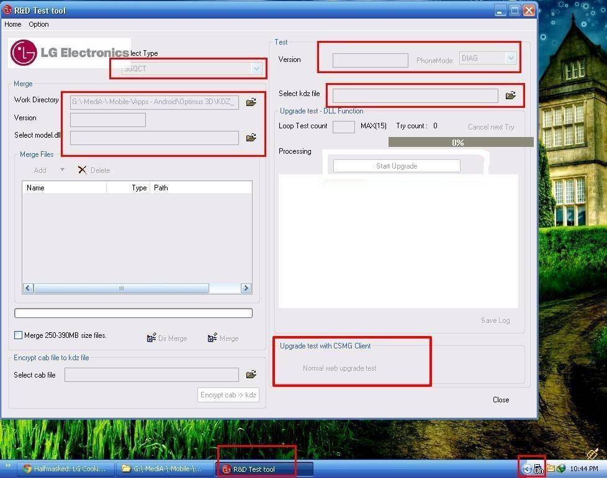Click the Add button in Merge Files
The image size is (607, 478).
click(x=40, y=170)
